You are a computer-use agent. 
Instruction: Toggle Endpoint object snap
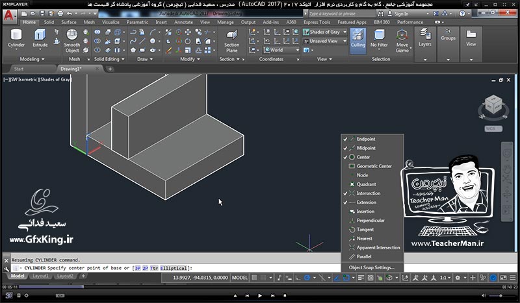[x=372, y=139]
